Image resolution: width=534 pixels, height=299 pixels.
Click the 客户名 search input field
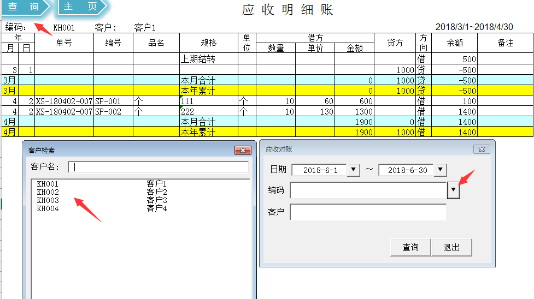point(159,167)
